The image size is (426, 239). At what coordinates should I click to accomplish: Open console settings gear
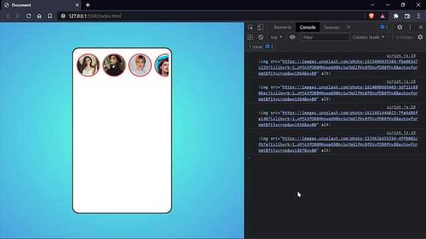pyautogui.click(x=420, y=37)
